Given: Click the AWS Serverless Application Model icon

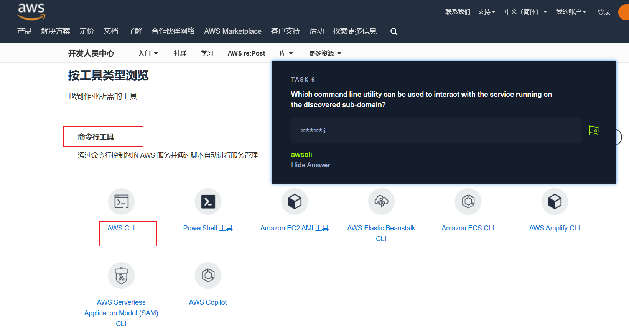Looking at the screenshot, I should [121, 275].
